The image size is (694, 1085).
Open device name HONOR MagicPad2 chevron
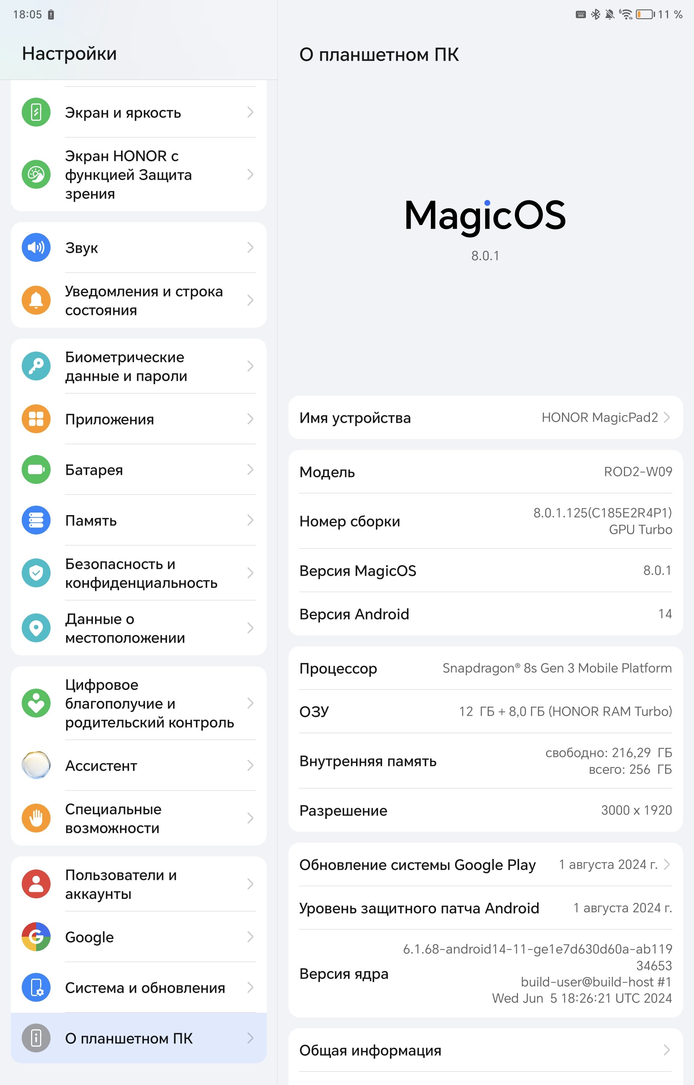point(667,417)
